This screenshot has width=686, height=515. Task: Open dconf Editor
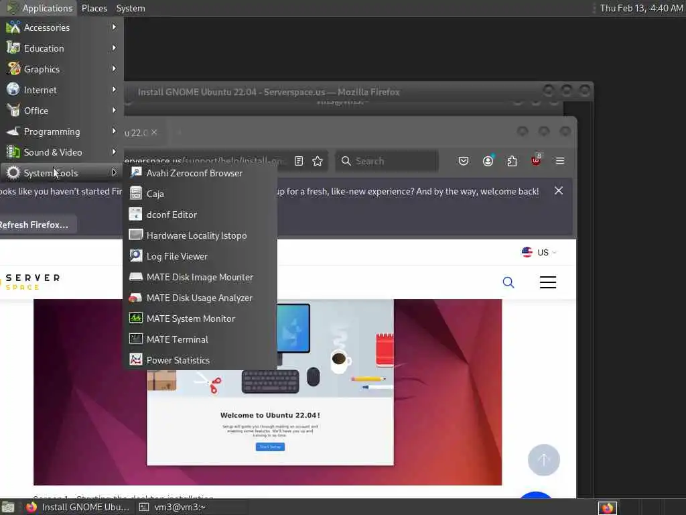(200, 215)
